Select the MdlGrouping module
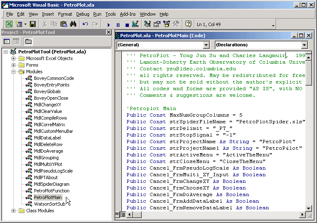Viewport: 317px width, 223px height. tap(46, 158)
